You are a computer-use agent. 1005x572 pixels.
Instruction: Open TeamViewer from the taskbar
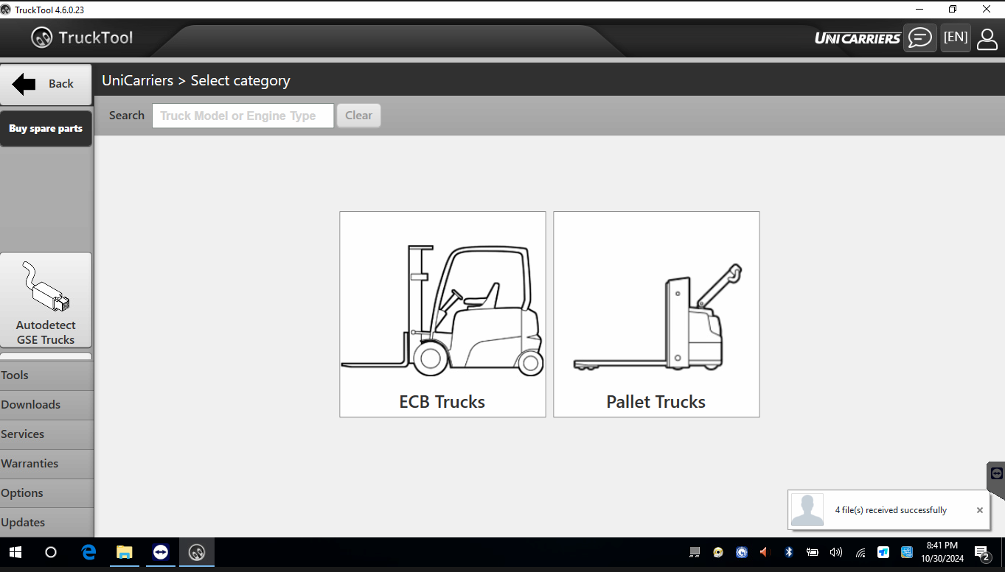[x=161, y=552]
